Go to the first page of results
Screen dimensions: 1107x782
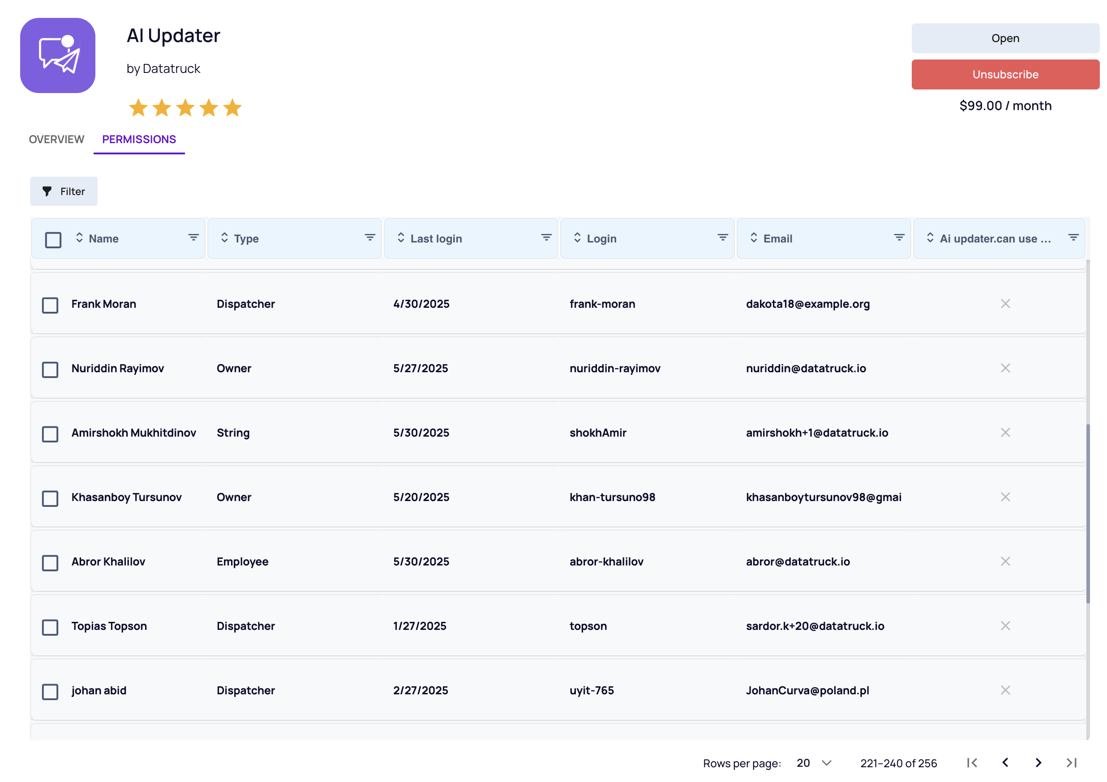pos(972,763)
